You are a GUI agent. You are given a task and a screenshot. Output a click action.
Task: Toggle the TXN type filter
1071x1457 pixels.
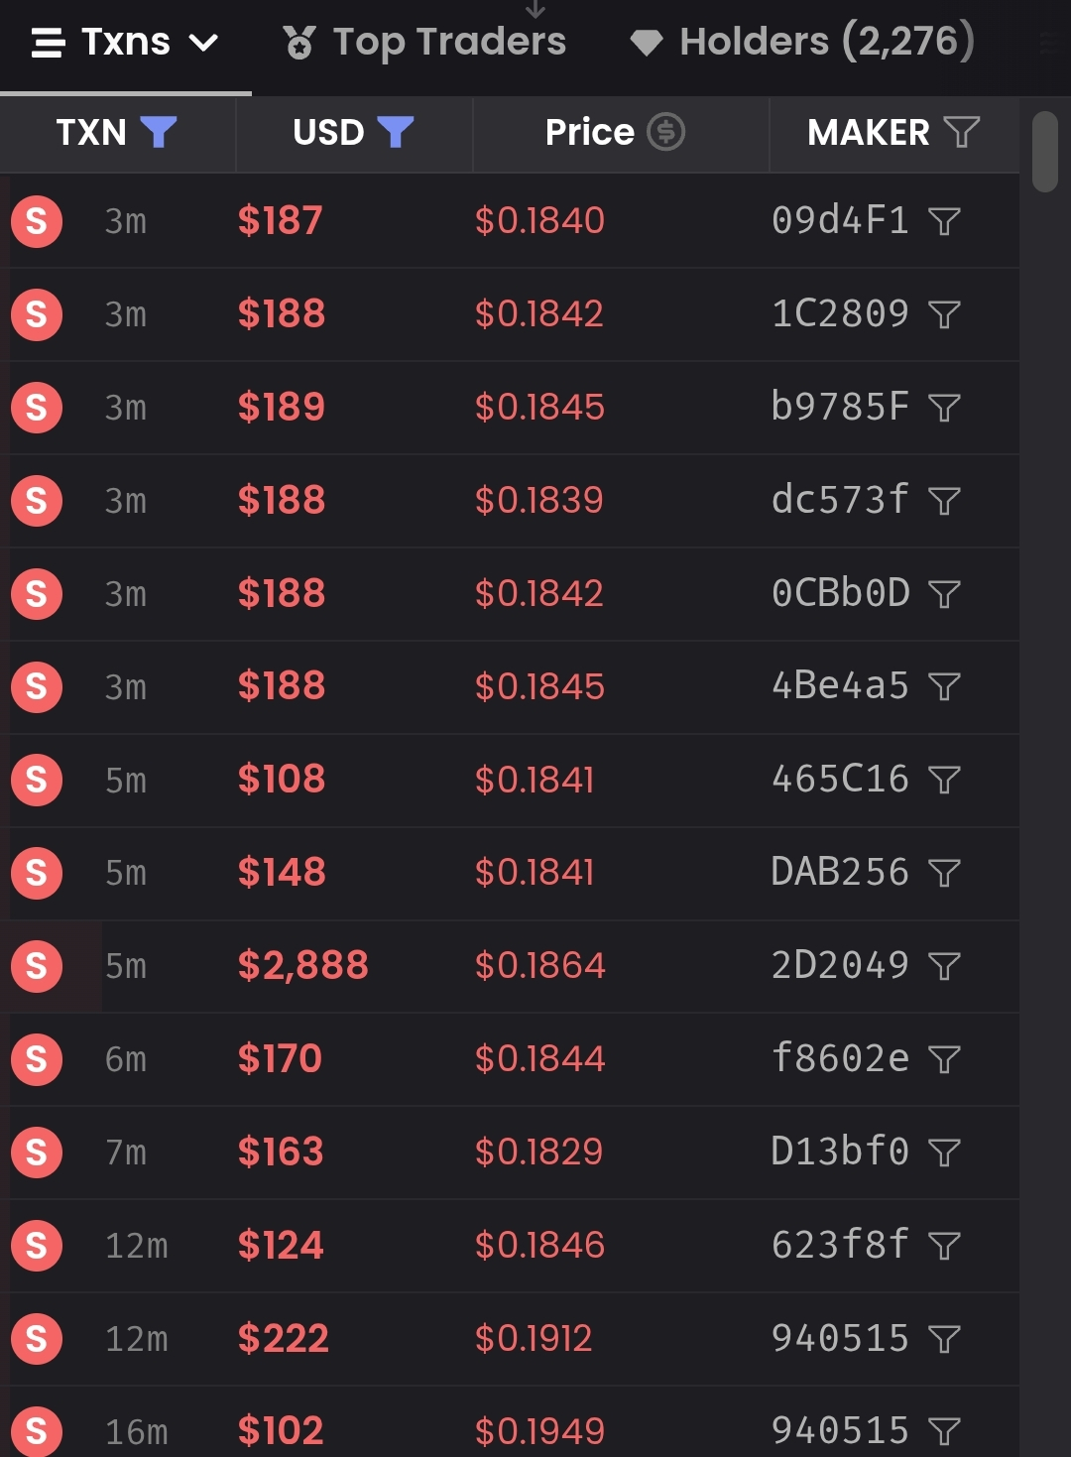pyautogui.click(x=159, y=131)
